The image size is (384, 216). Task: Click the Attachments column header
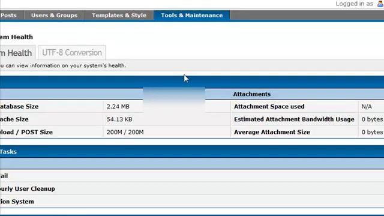[x=252, y=94]
